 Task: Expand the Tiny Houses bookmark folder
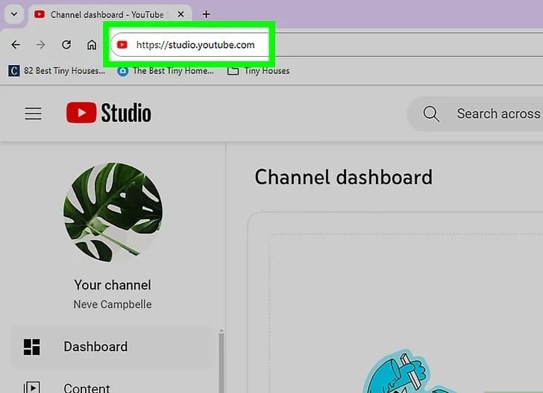tap(258, 71)
